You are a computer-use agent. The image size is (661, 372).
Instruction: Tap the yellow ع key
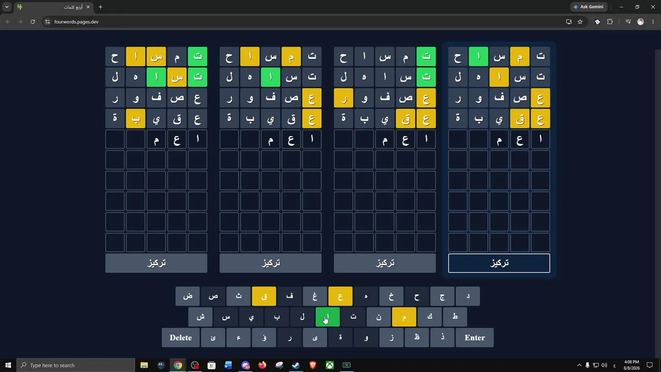tap(340, 296)
